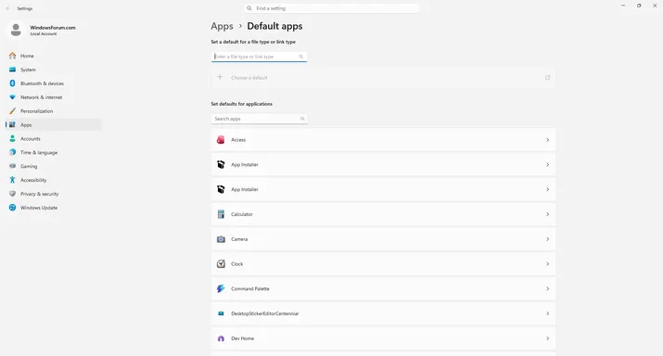Go back to Apps via breadcrumb
Viewport: 663px width, 356px height.
click(222, 26)
